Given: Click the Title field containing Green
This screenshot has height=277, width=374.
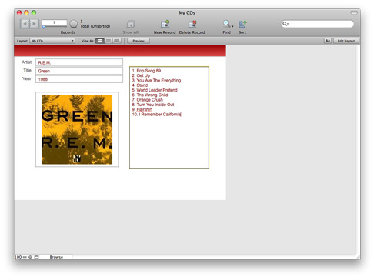Looking at the screenshot, I should point(79,71).
